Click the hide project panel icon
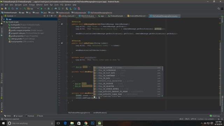This screenshot has width=224, height=126. click(55, 16)
